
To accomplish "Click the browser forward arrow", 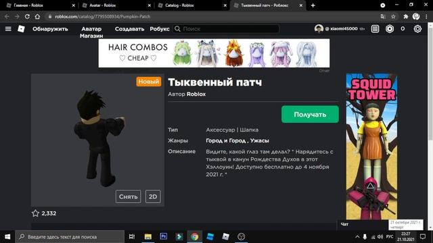I will pyautogui.click(x=17, y=16).
